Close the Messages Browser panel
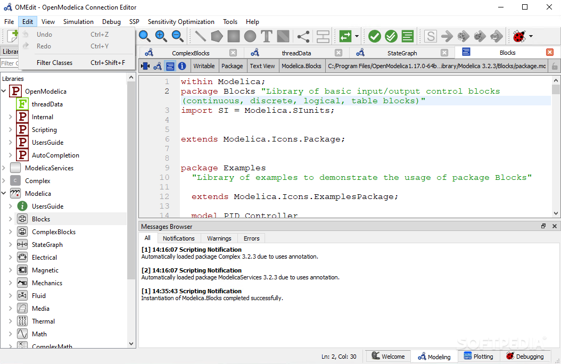561x364 pixels. coord(555,226)
